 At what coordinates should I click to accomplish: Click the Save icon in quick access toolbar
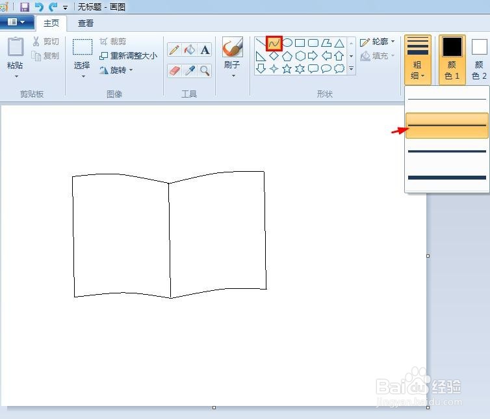point(25,7)
